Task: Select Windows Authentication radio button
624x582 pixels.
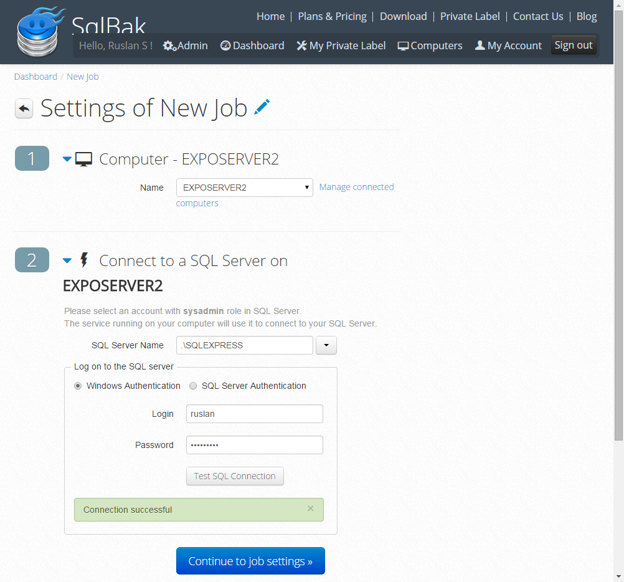Action: (x=78, y=386)
